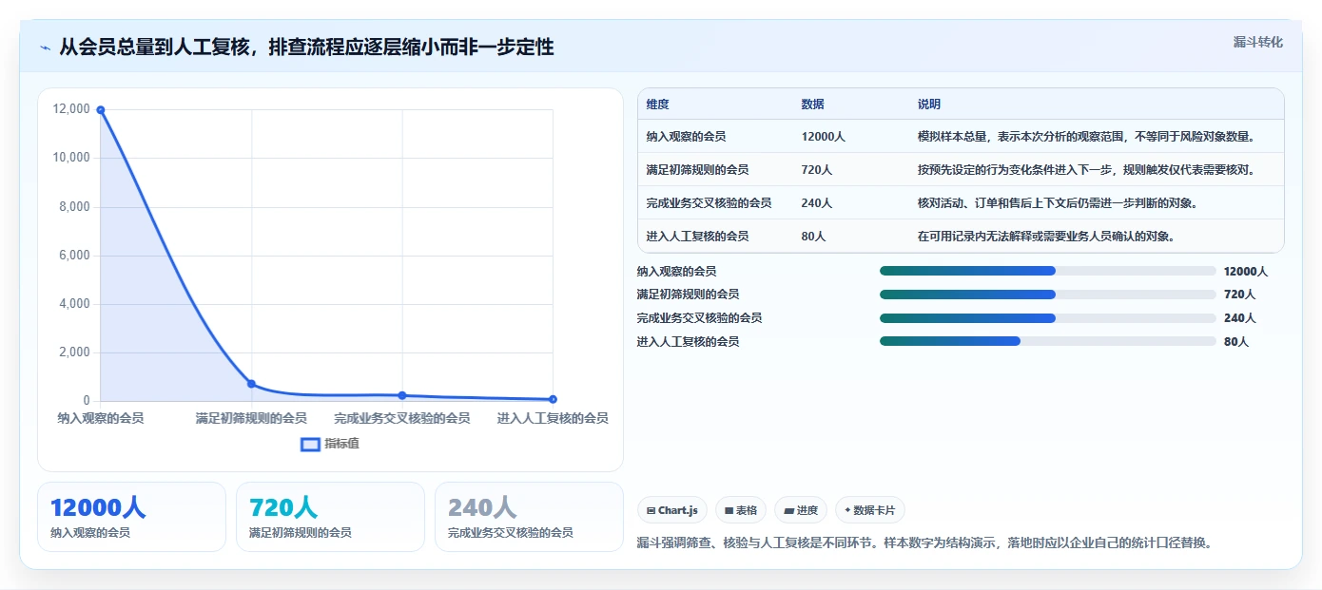1322x590 pixels.
Task: Click the 进入人工复核的会员 progress bar
Action: pyautogui.click(x=1047, y=341)
